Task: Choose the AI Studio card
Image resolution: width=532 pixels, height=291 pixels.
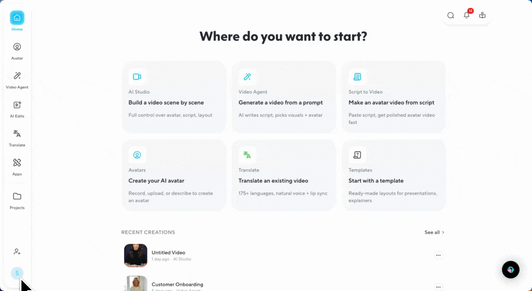Action: [x=174, y=97]
